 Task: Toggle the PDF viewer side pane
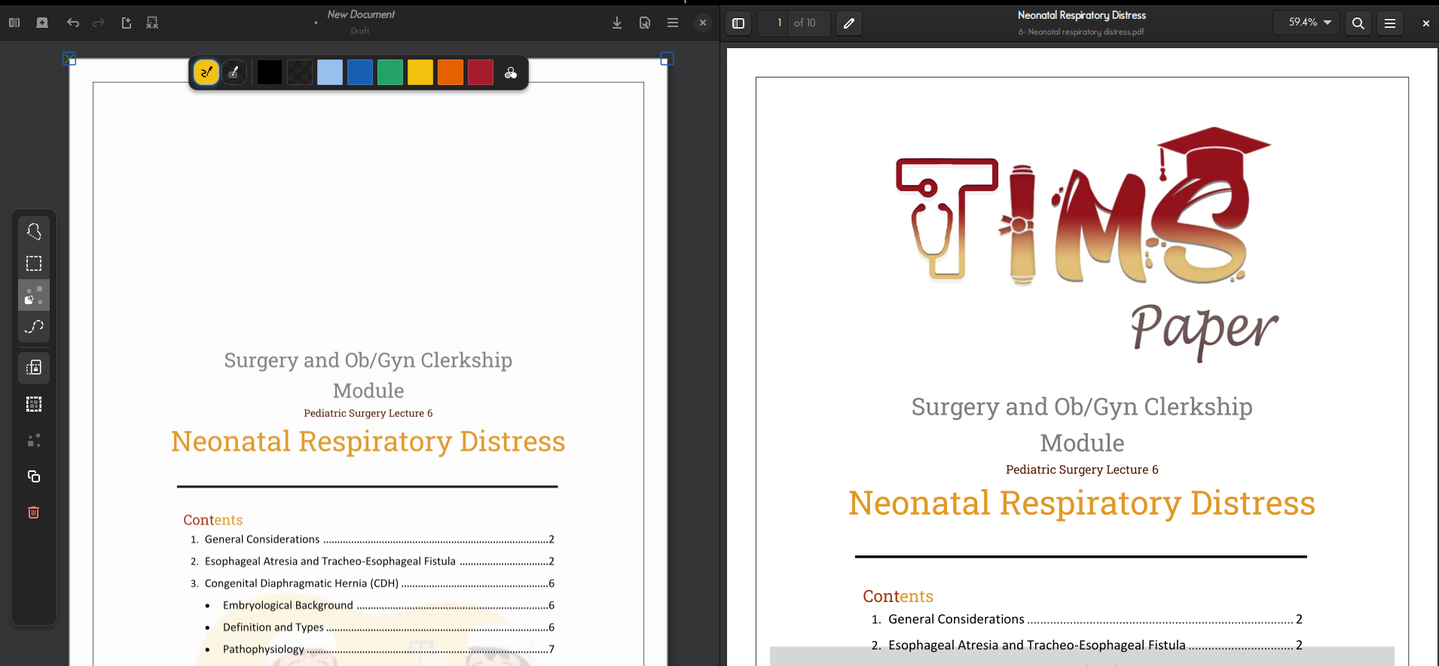point(738,23)
